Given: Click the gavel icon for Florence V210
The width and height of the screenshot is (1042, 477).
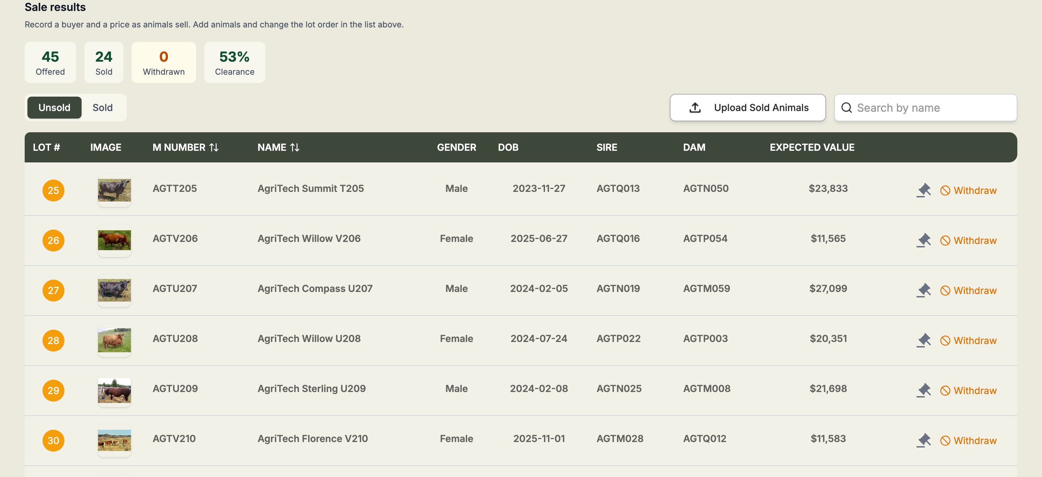Looking at the screenshot, I should [x=923, y=441].
